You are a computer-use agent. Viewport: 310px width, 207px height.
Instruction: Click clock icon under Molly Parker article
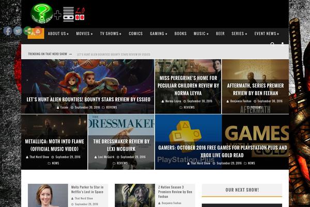(72, 204)
